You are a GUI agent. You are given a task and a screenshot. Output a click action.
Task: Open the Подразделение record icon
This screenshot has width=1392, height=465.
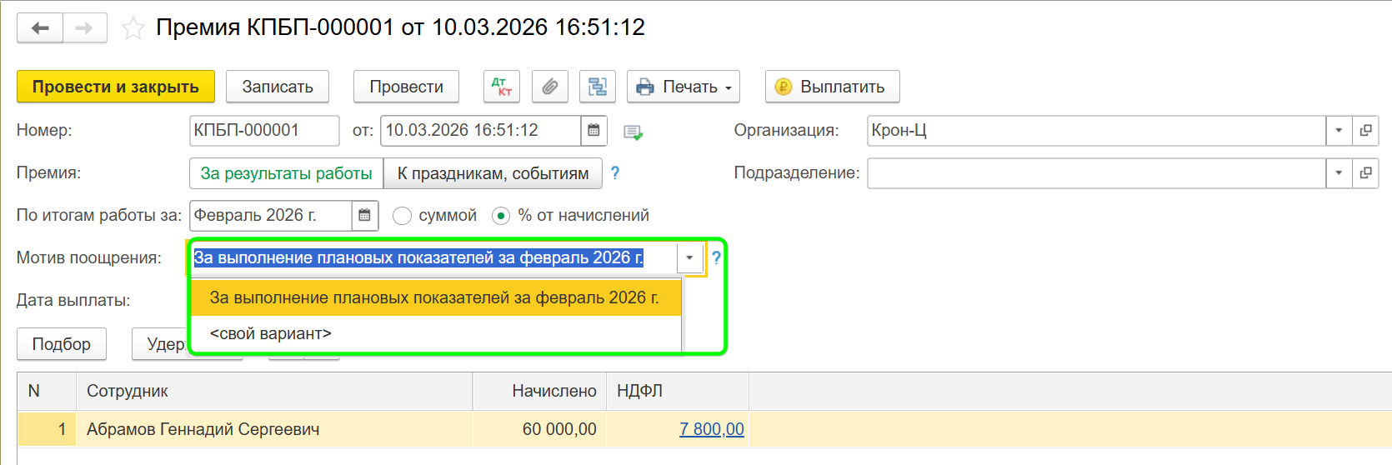(1365, 173)
